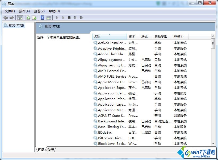Click the Restart Service toolbar icon
218x160 pixels.
pos(81,18)
